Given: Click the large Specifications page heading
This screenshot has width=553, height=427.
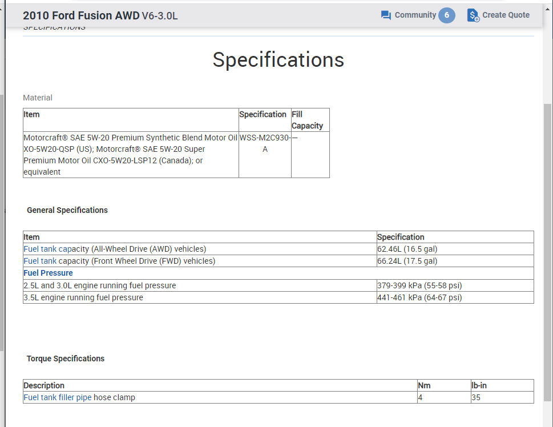Looking at the screenshot, I should 278,60.
